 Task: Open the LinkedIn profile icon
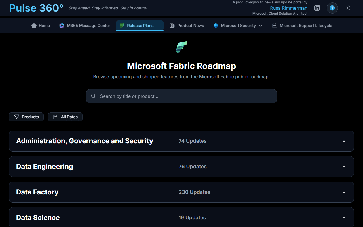[x=317, y=8]
